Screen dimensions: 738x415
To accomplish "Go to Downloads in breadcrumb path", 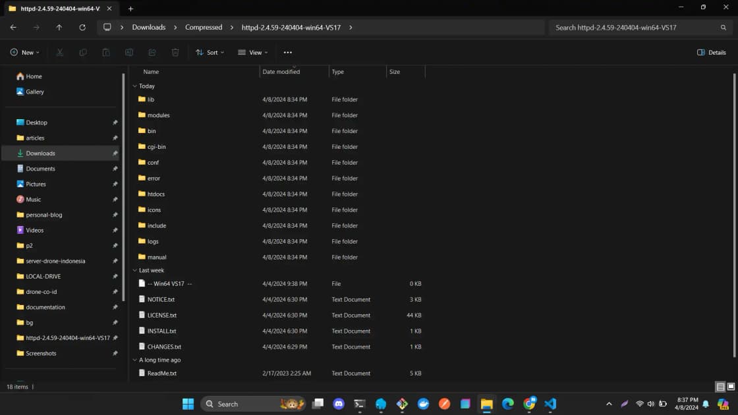I will tap(149, 27).
